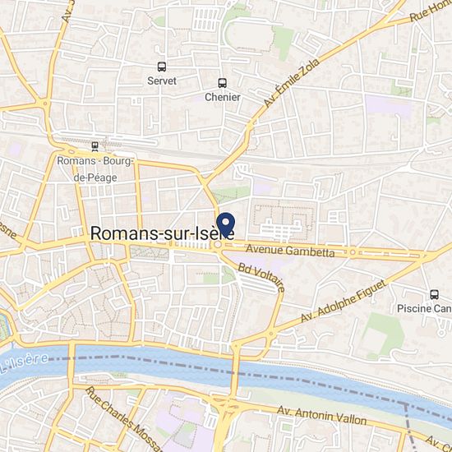
Task: Select the Piscine bus stop icon
Action: 435,294
